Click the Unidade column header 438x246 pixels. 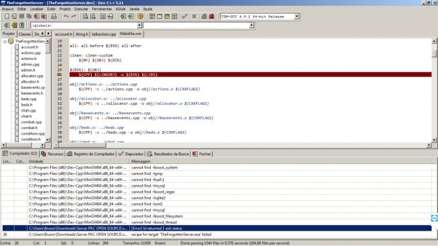78,161
